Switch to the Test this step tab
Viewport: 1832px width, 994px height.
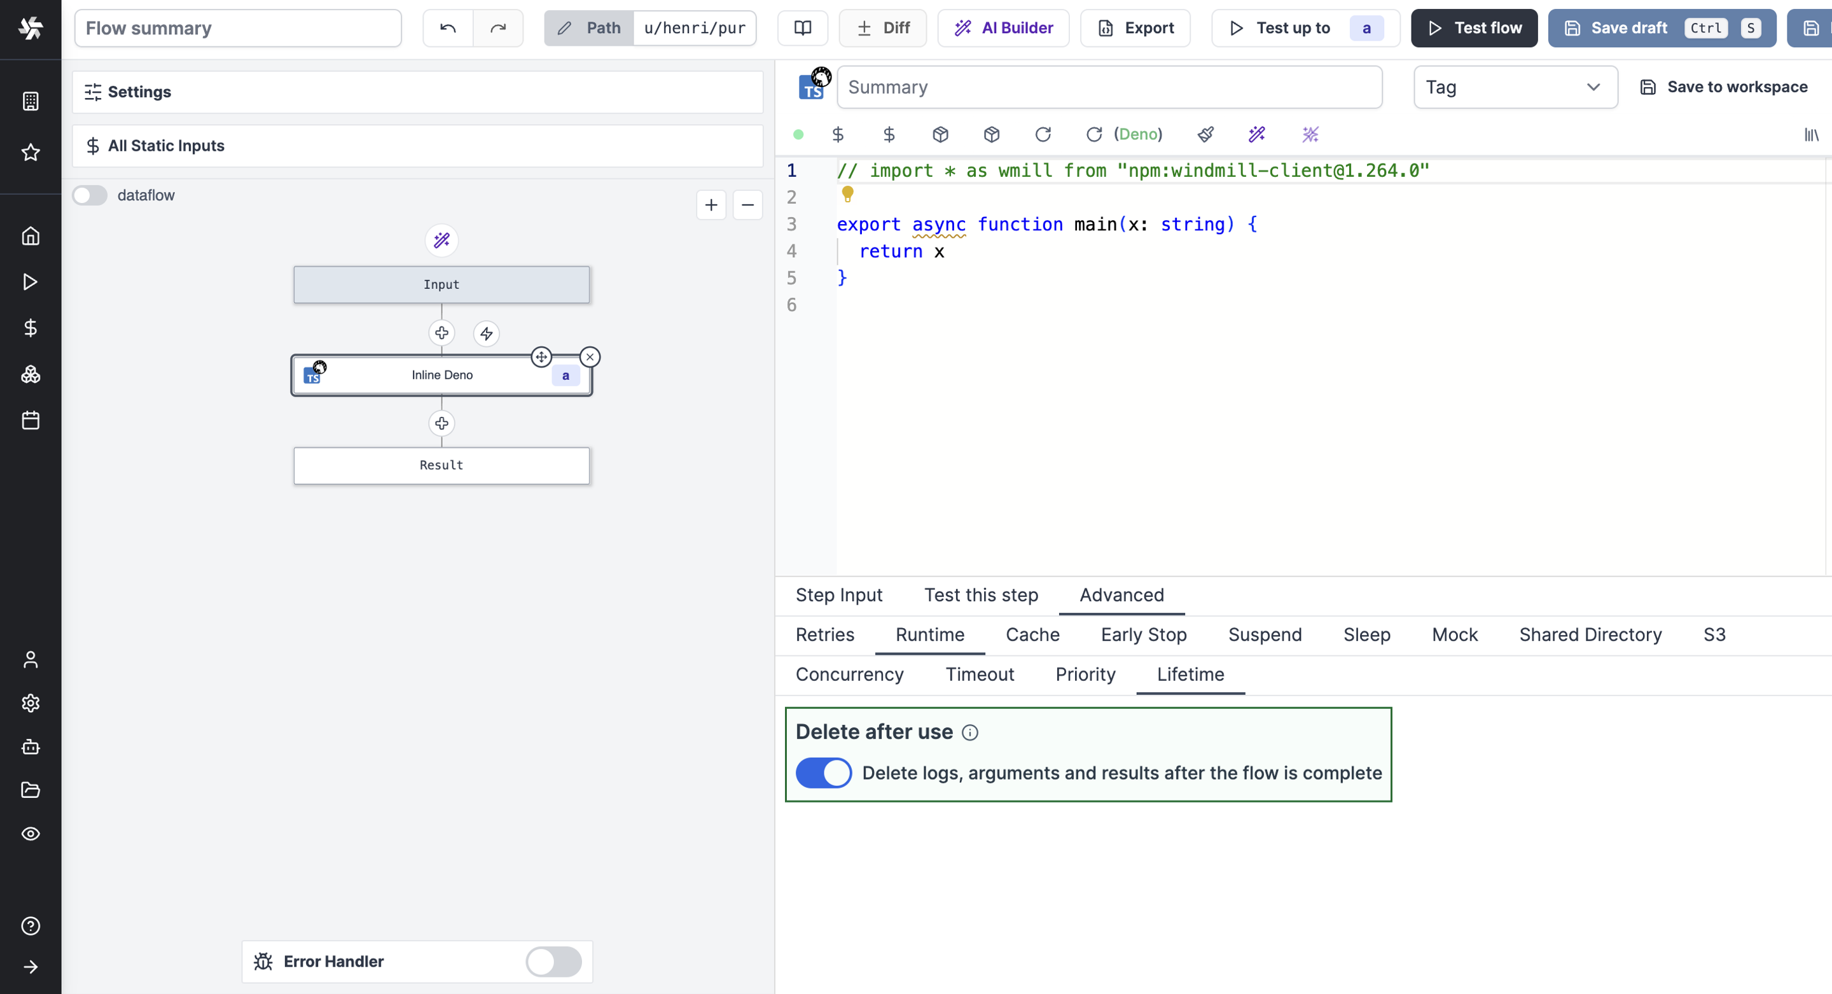point(981,595)
